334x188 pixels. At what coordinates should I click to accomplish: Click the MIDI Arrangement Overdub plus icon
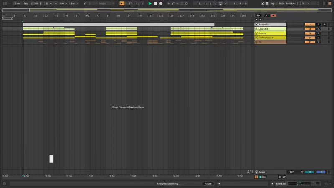click(169, 3)
